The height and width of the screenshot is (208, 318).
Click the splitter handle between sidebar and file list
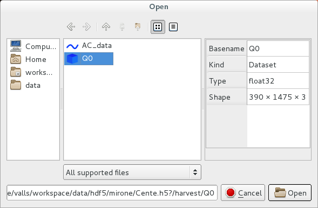pos(62,99)
